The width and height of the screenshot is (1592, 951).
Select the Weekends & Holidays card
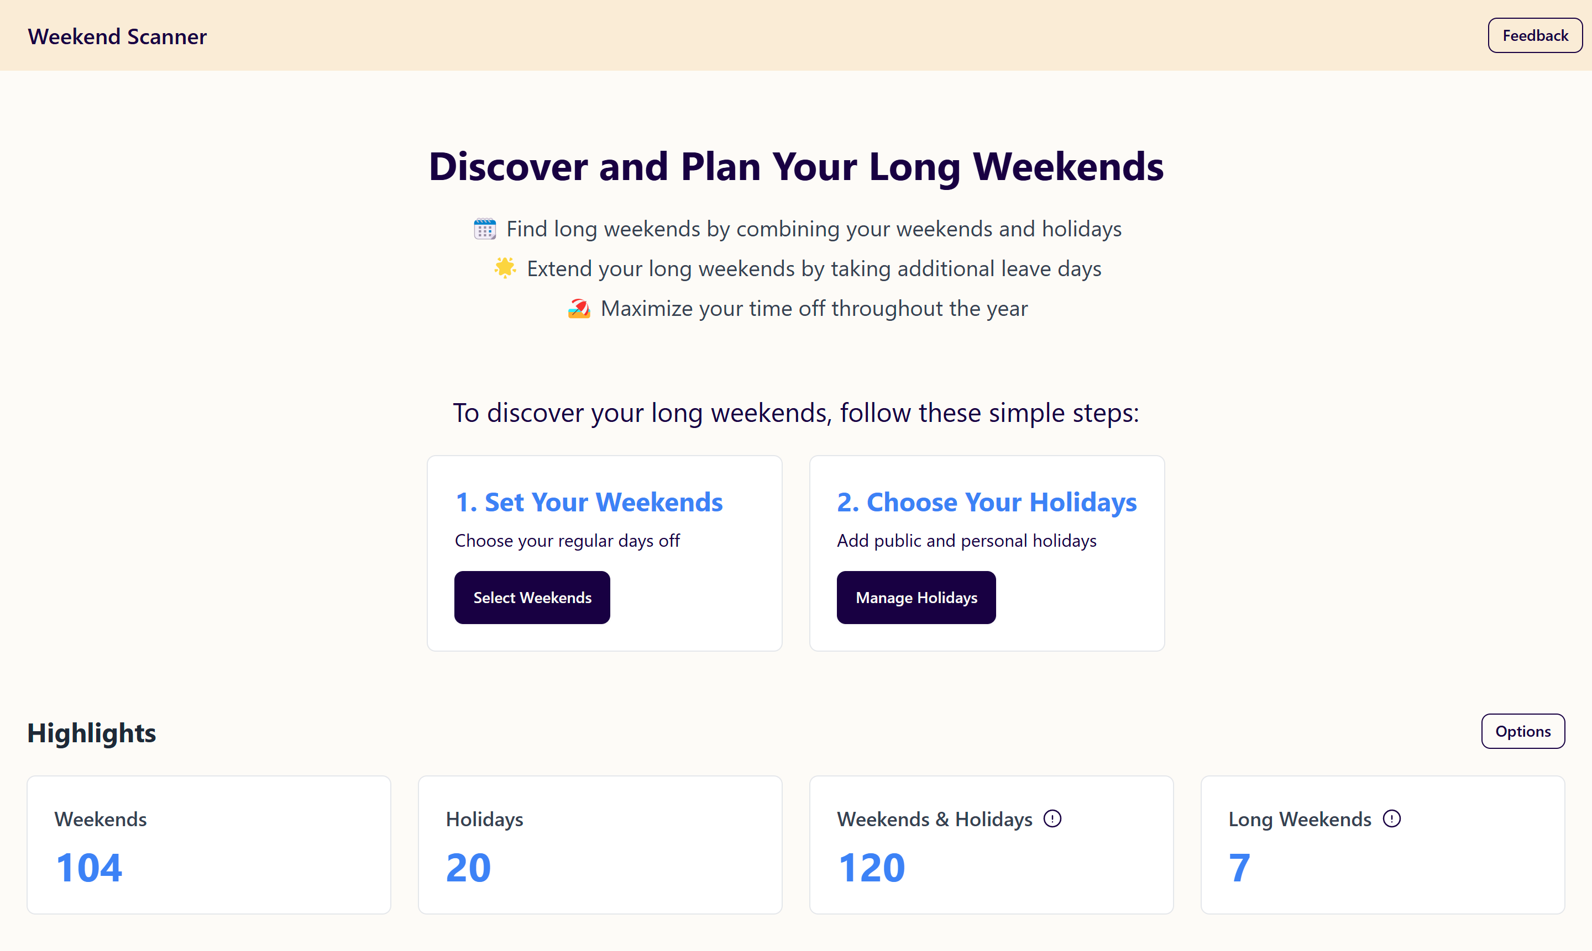[992, 846]
